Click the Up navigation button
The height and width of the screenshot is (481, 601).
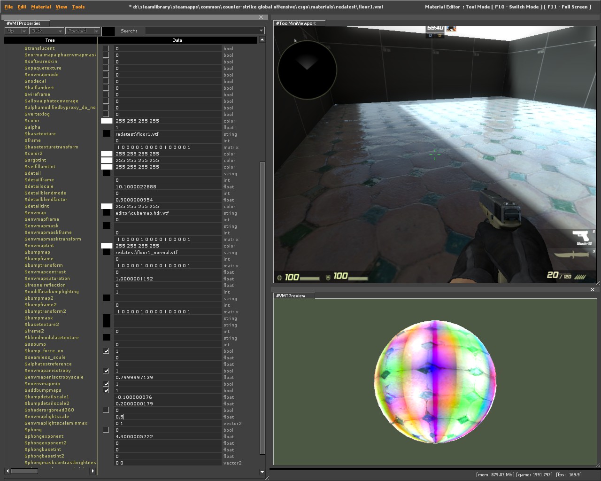click(11, 31)
